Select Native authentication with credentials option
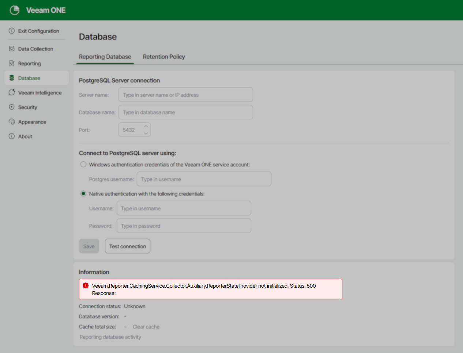This screenshot has height=353, width=463. pos(83,193)
